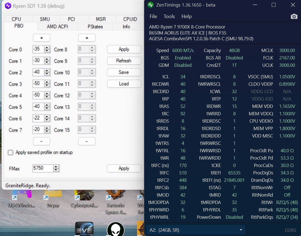The width and height of the screenshot is (301, 236).
Task: Switch to the CPUID tab
Action: coord(130,19)
